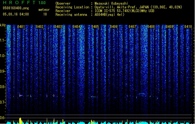This screenshot has width=195, height=124.
Task: Click the observer name Masayuki Kobayashi
Action: [x=111, y=3]
